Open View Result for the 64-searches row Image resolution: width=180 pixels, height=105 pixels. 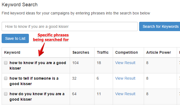click(x=125, y=94)
